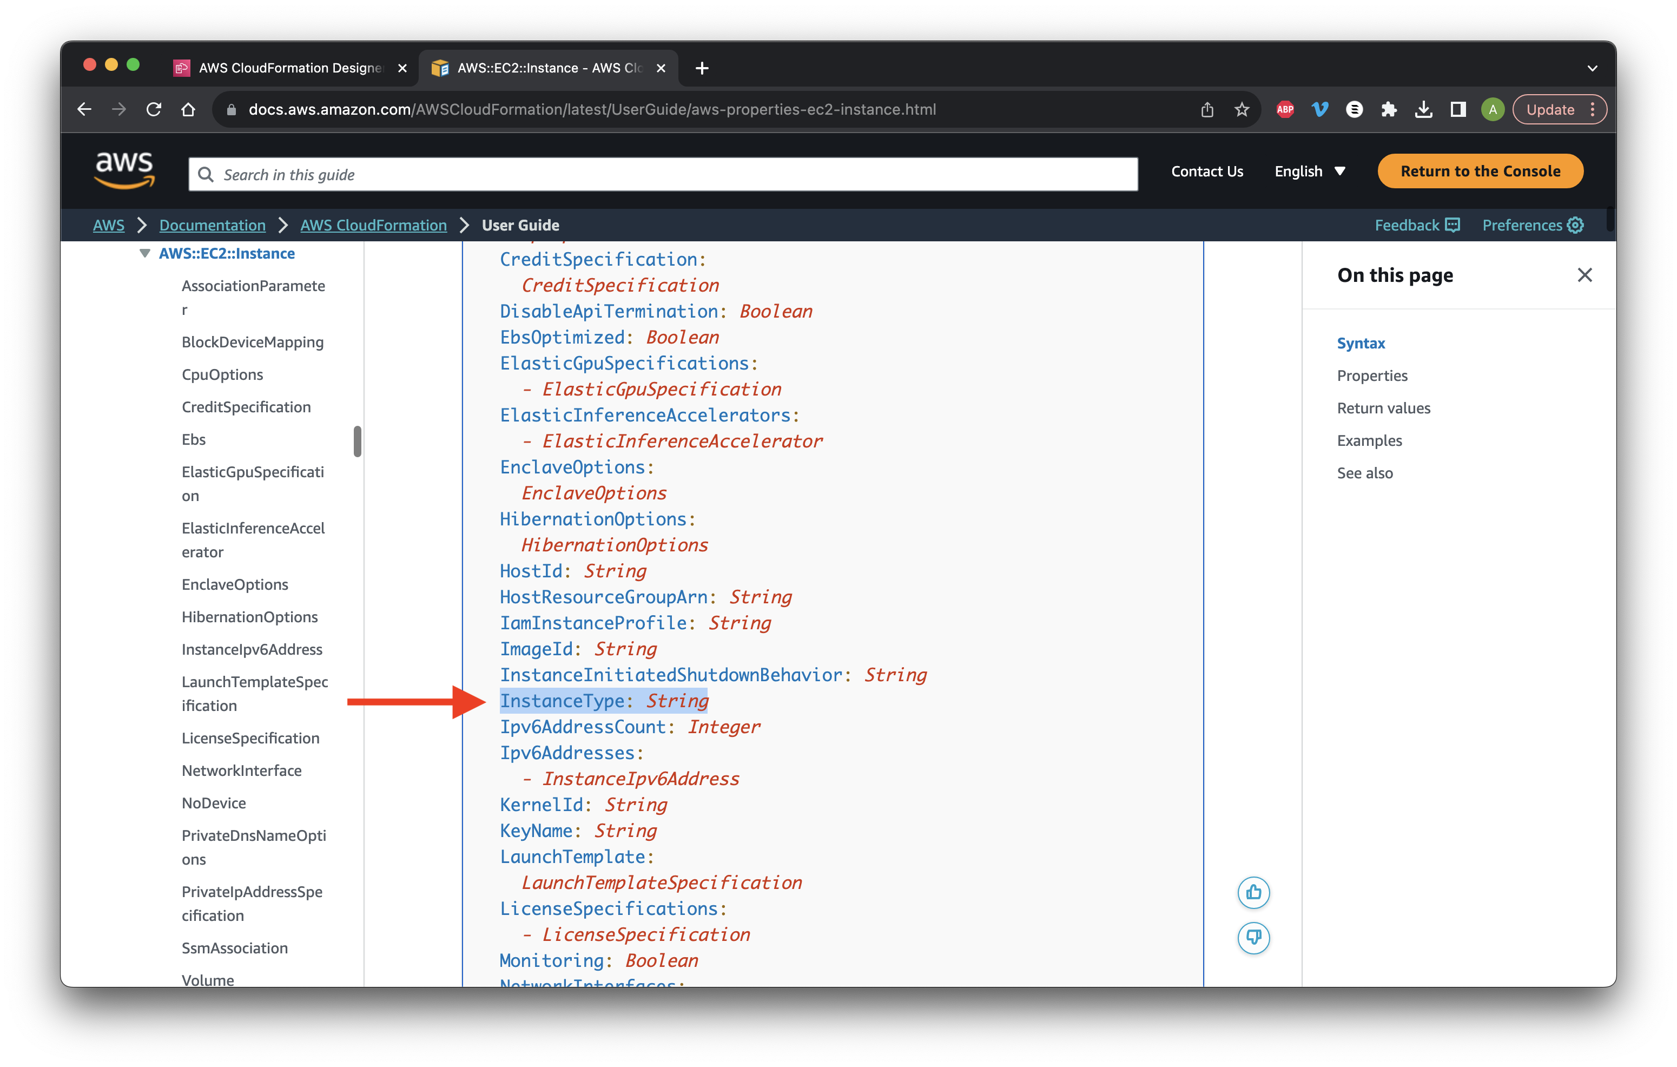Open Ebs sidebar entry
The width and height of the screenshot is (1677, 1067).
[194, 439]
